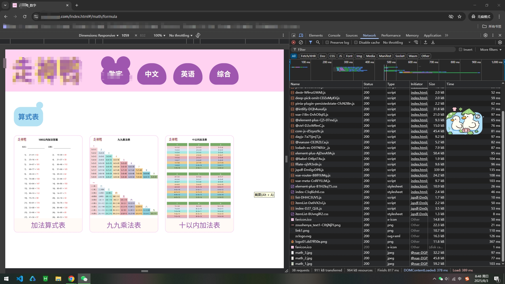Open the 十以内加法表 card

coord(199,184)
